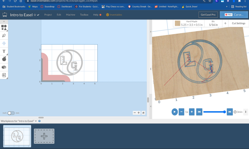Reset canvas view with home icon
The width and height of the screenshot is (249, 149).
[x=143, y=113]
